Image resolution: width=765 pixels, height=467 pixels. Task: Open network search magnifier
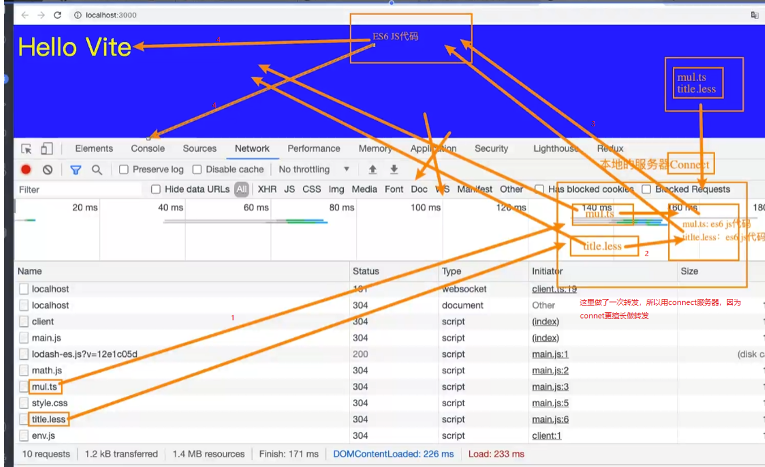97,170
